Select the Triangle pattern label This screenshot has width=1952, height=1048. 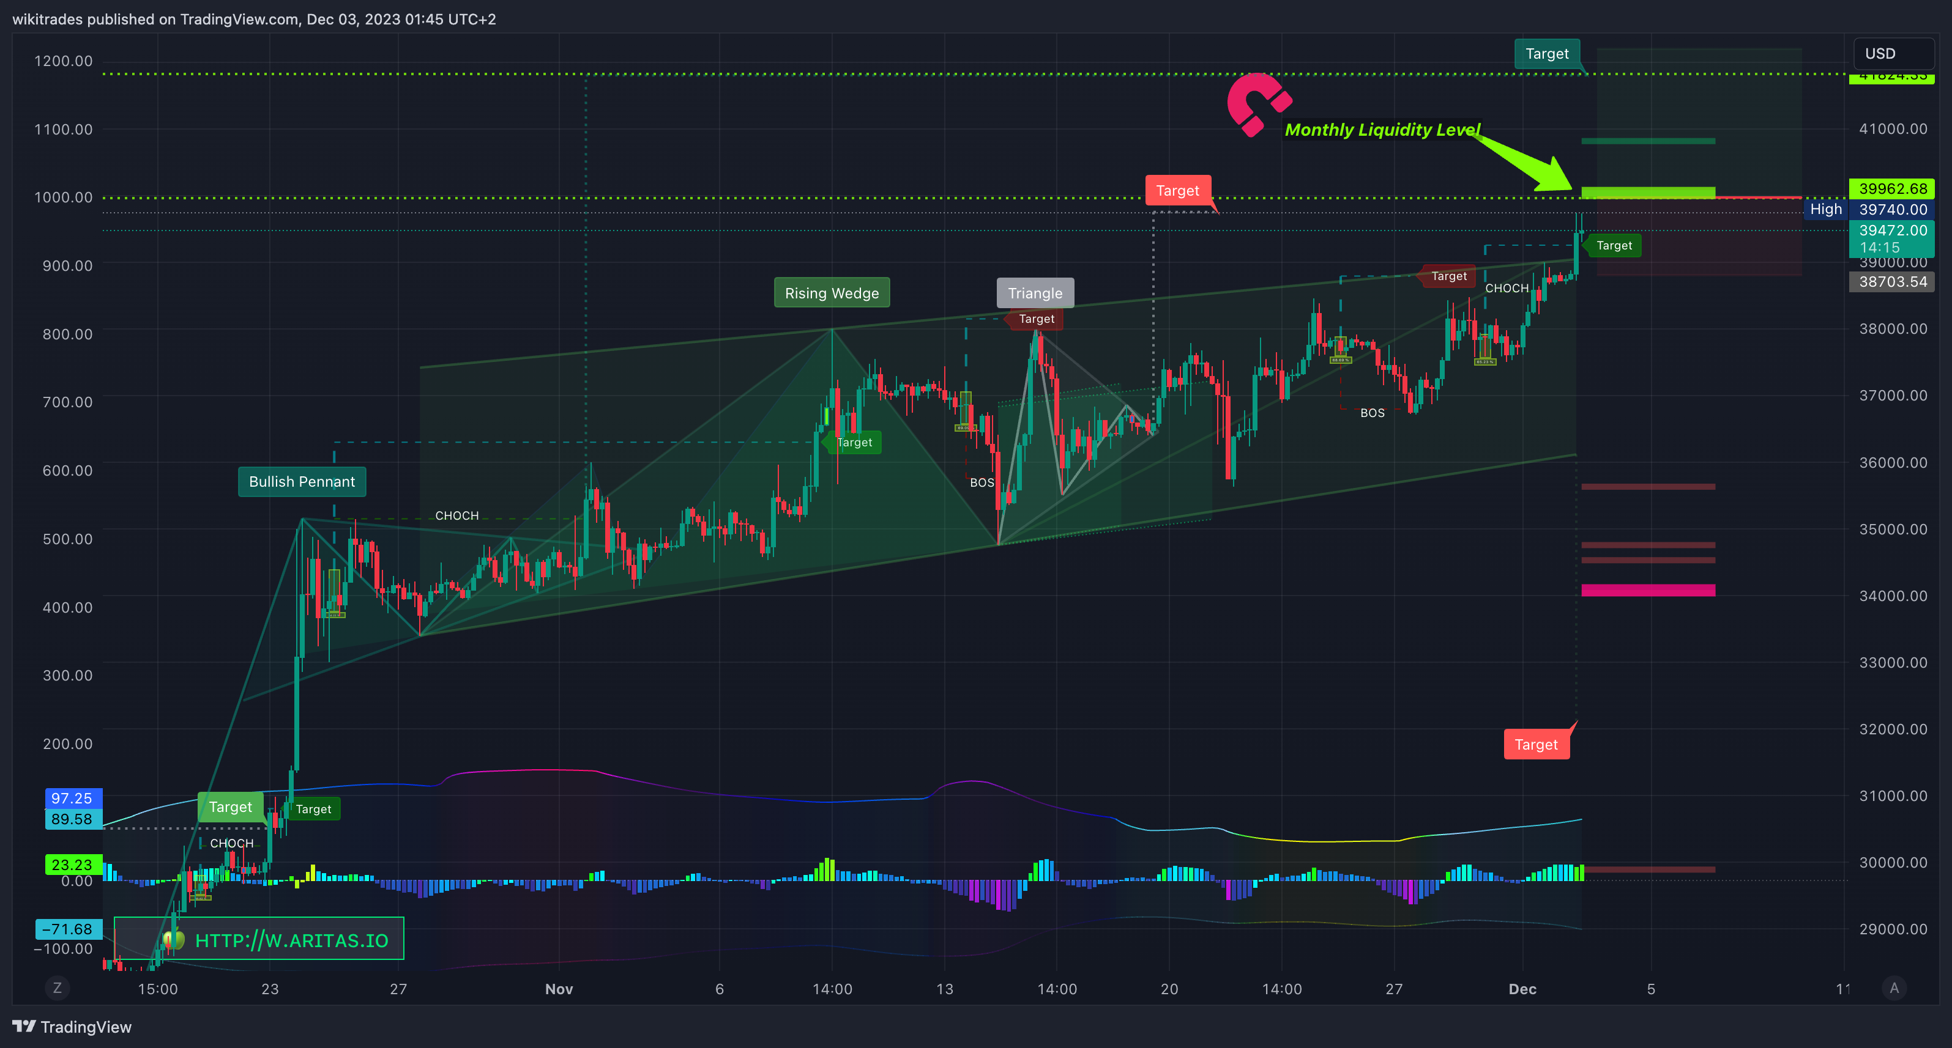click(1035, 293)
